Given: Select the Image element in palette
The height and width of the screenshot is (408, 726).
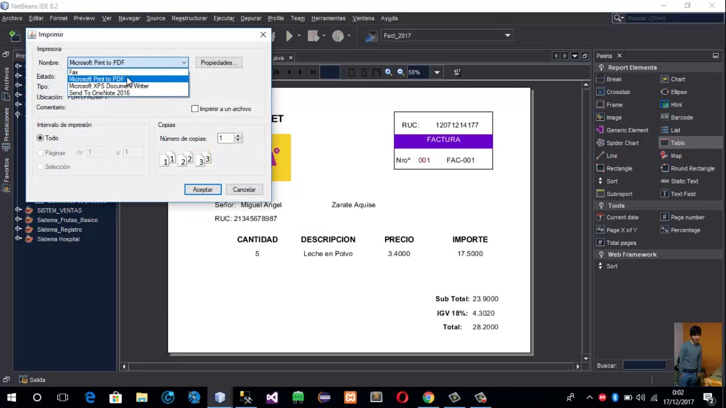Looking at the screenshot, I should click(x=610, y=117).
